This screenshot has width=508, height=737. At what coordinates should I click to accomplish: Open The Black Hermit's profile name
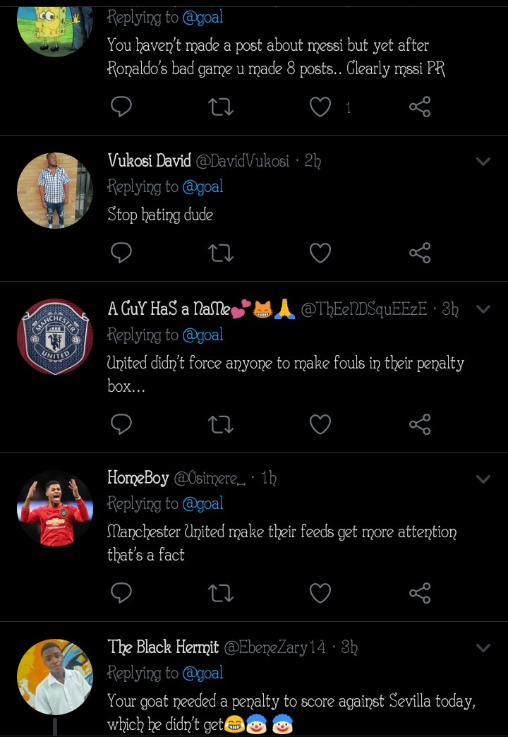click(x=163, y=647)
